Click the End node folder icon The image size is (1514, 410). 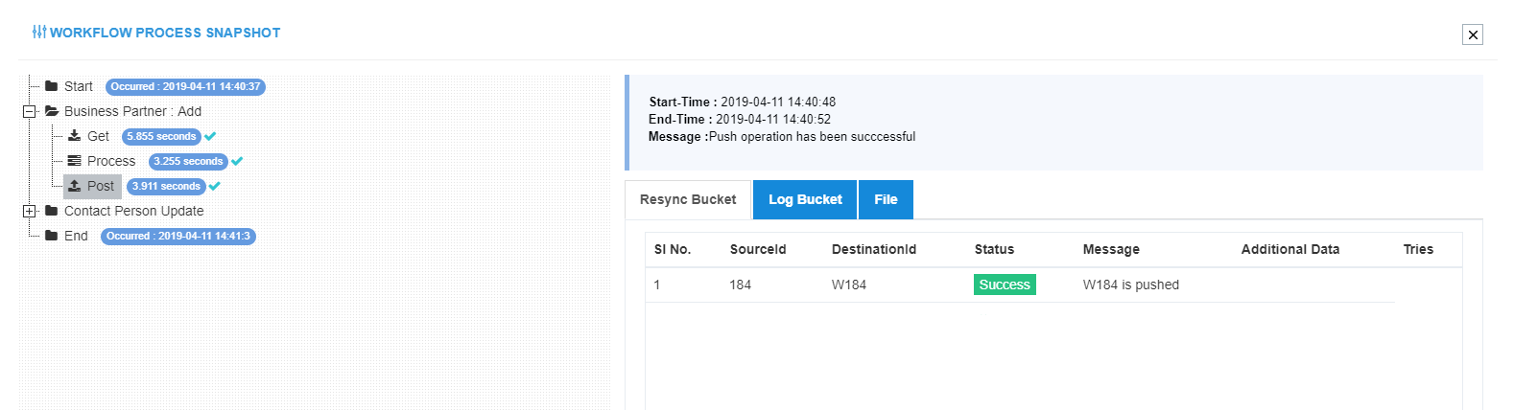(52, 236)
